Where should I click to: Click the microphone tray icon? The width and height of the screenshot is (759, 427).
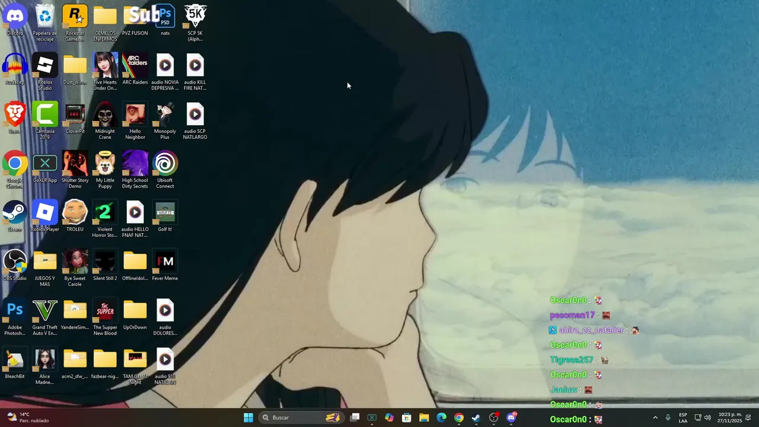click(668, 418)
